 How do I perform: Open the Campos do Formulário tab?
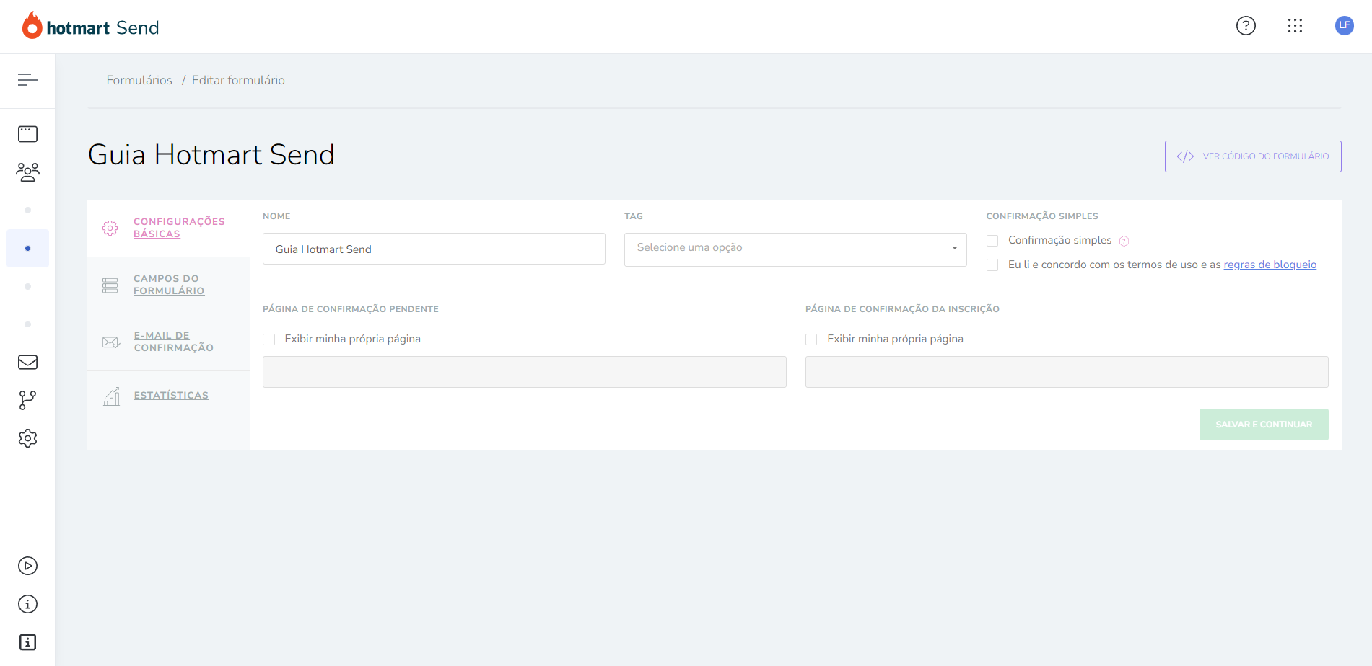[x=169, y=285]
